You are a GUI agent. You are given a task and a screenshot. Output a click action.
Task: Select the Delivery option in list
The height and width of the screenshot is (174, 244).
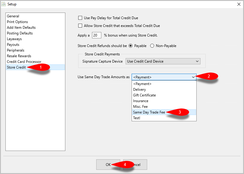(x=164, y=90)
